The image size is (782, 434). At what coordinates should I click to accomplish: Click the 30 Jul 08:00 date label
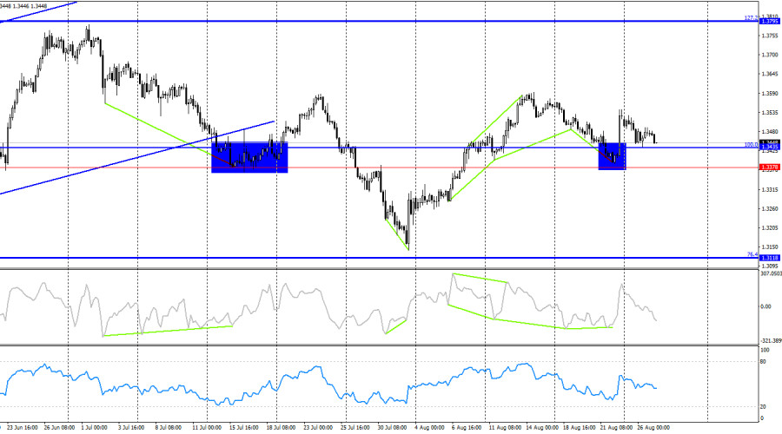click(x=392, y=428)
